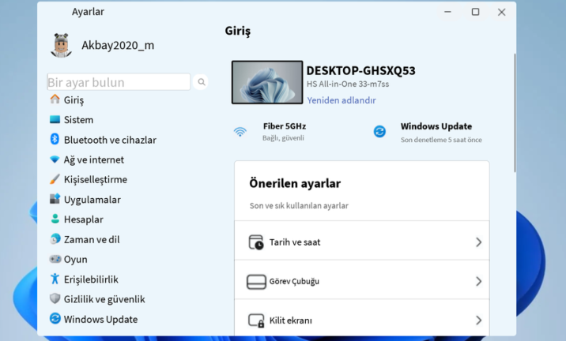This screenshot has height=341, width=566.
Task: Open Kişiselleştirme settings
Action: point(96,179)
